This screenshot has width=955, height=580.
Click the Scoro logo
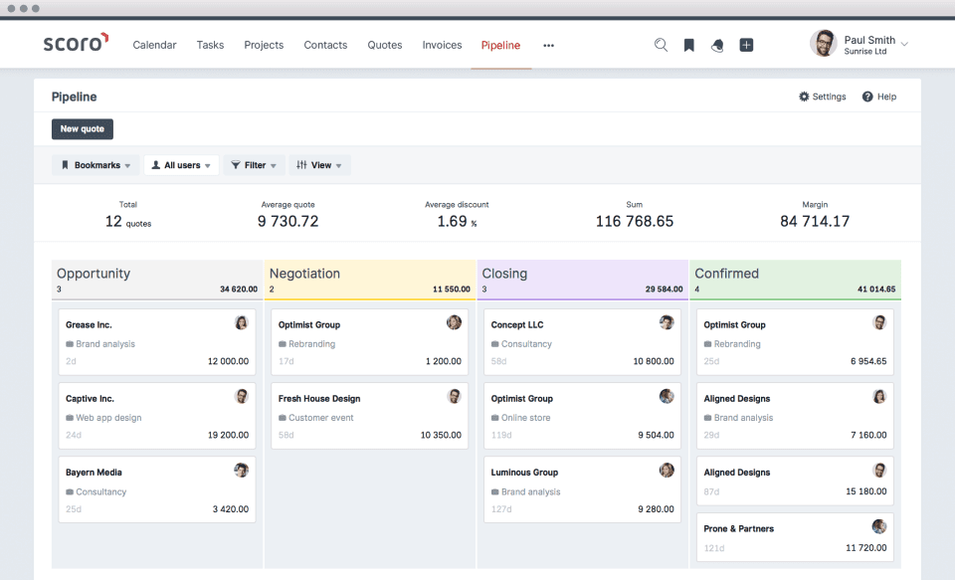tap(76, 44)
